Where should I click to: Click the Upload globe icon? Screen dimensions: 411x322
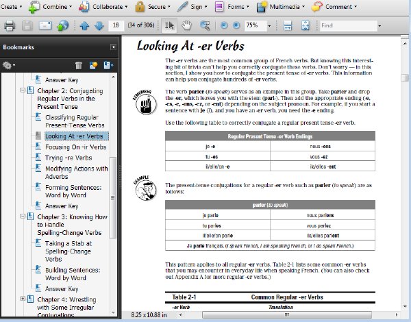[x=63, y=25]
